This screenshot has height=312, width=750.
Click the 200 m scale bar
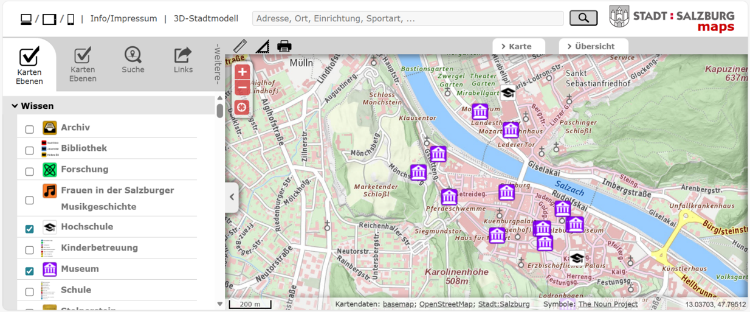click(250, 304)
